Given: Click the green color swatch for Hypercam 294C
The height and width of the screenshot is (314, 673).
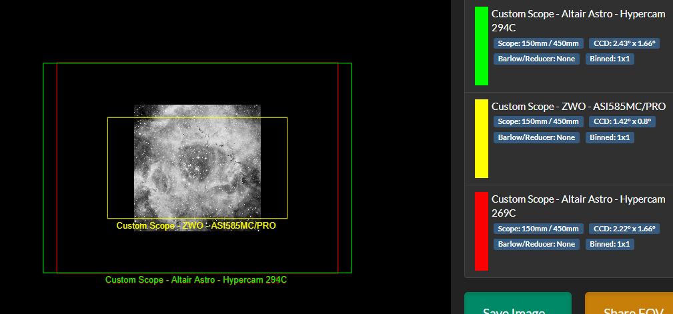Looking at the screenshot, I should (x=481, y=46).
